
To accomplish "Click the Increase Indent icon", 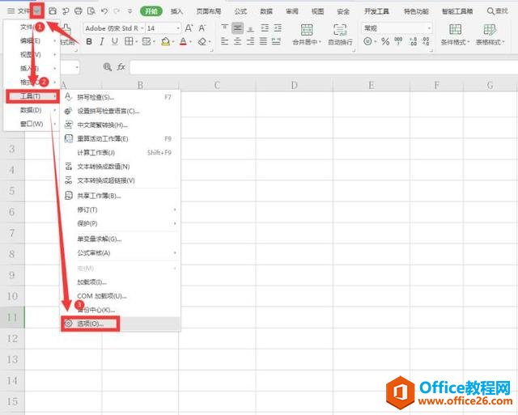I will point(278,28).
